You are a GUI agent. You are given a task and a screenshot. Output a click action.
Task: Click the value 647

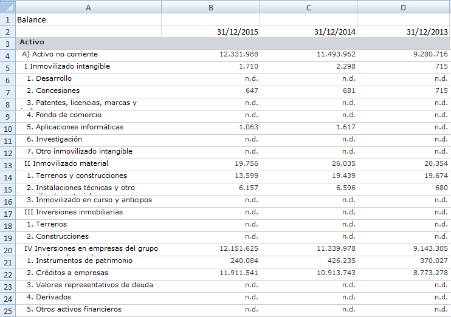(x=252, y=90)
